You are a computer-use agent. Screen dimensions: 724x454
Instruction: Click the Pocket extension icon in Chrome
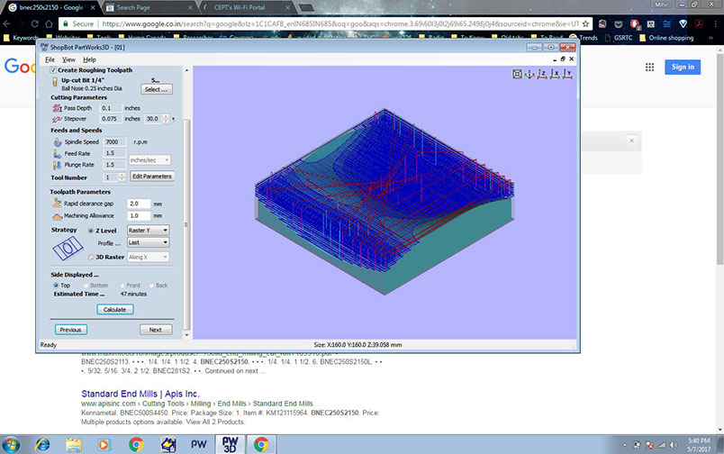point(619,23)
